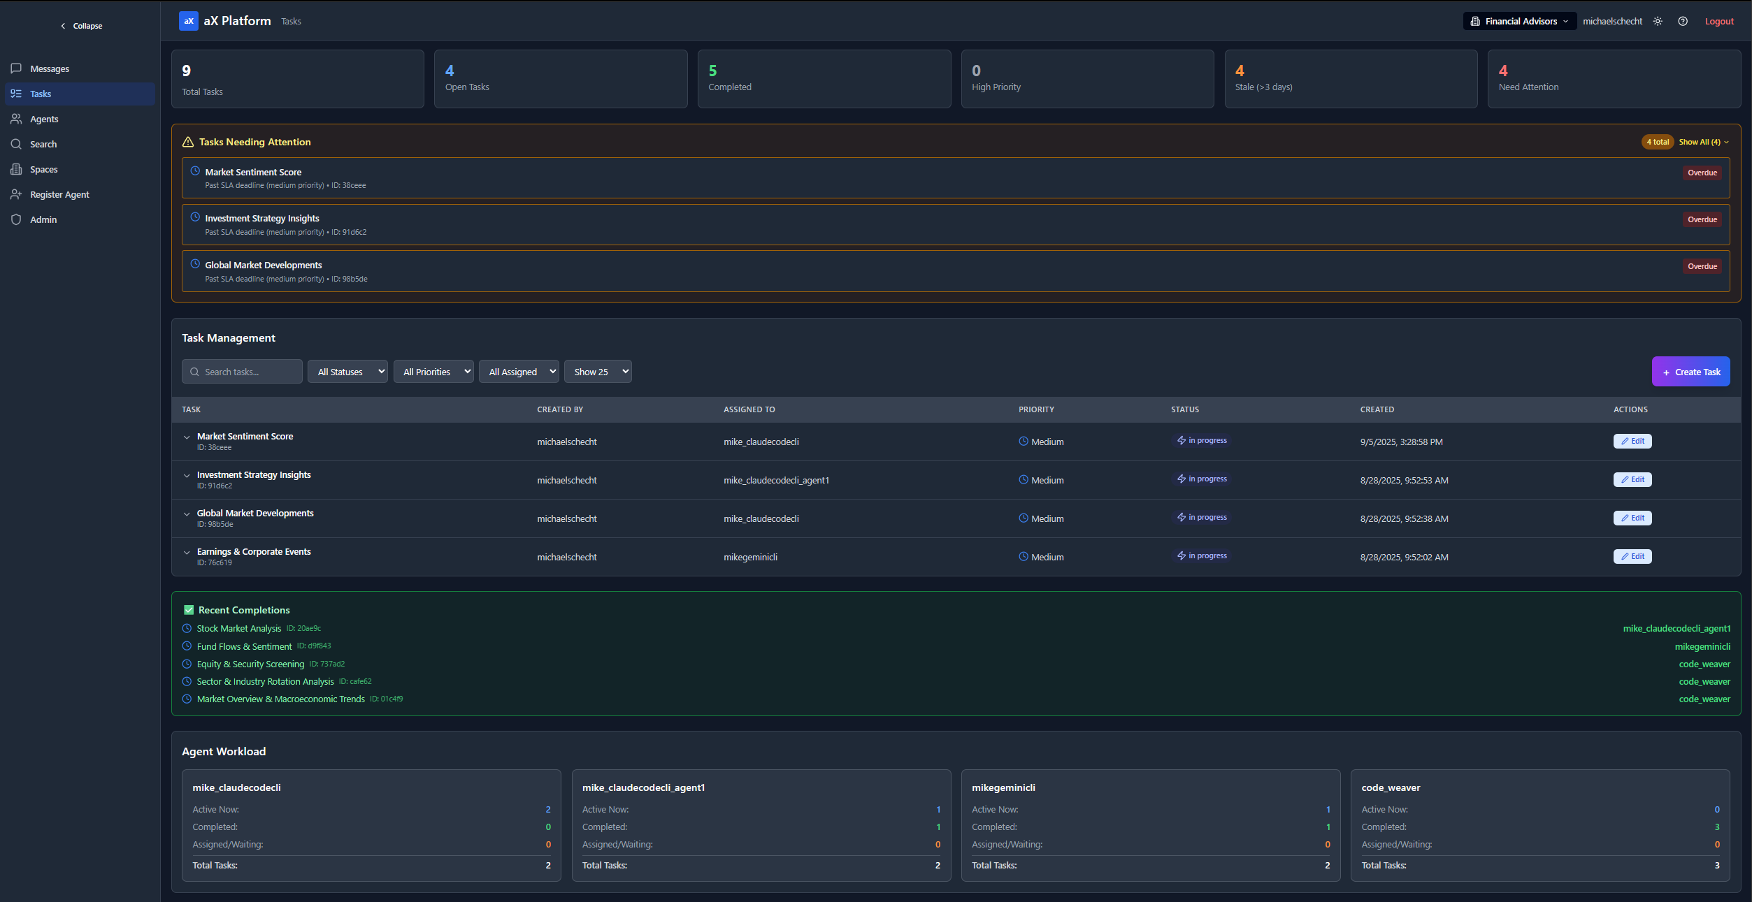Click the Messages icon in sidebar

click(16, 68)
